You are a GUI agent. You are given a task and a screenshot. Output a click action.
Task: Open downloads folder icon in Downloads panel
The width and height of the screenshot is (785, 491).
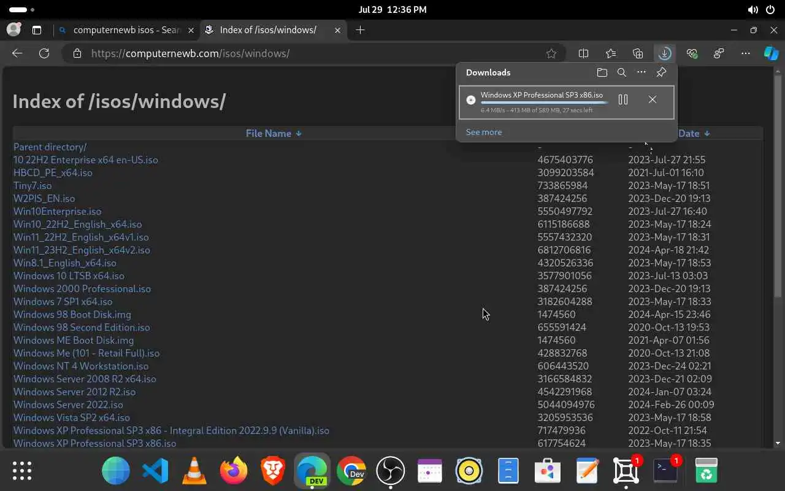point(602,72)
